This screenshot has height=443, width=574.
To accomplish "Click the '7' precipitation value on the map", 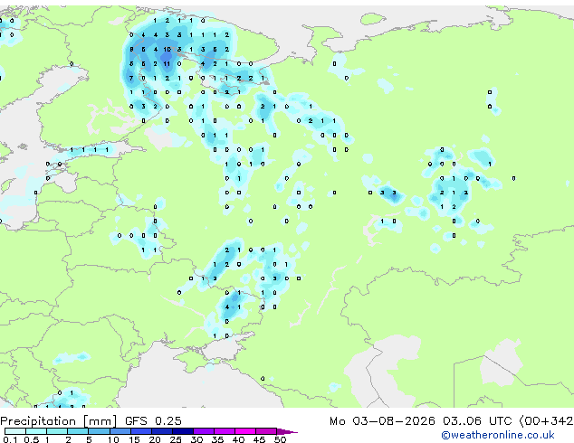I will tap(131, 78).
